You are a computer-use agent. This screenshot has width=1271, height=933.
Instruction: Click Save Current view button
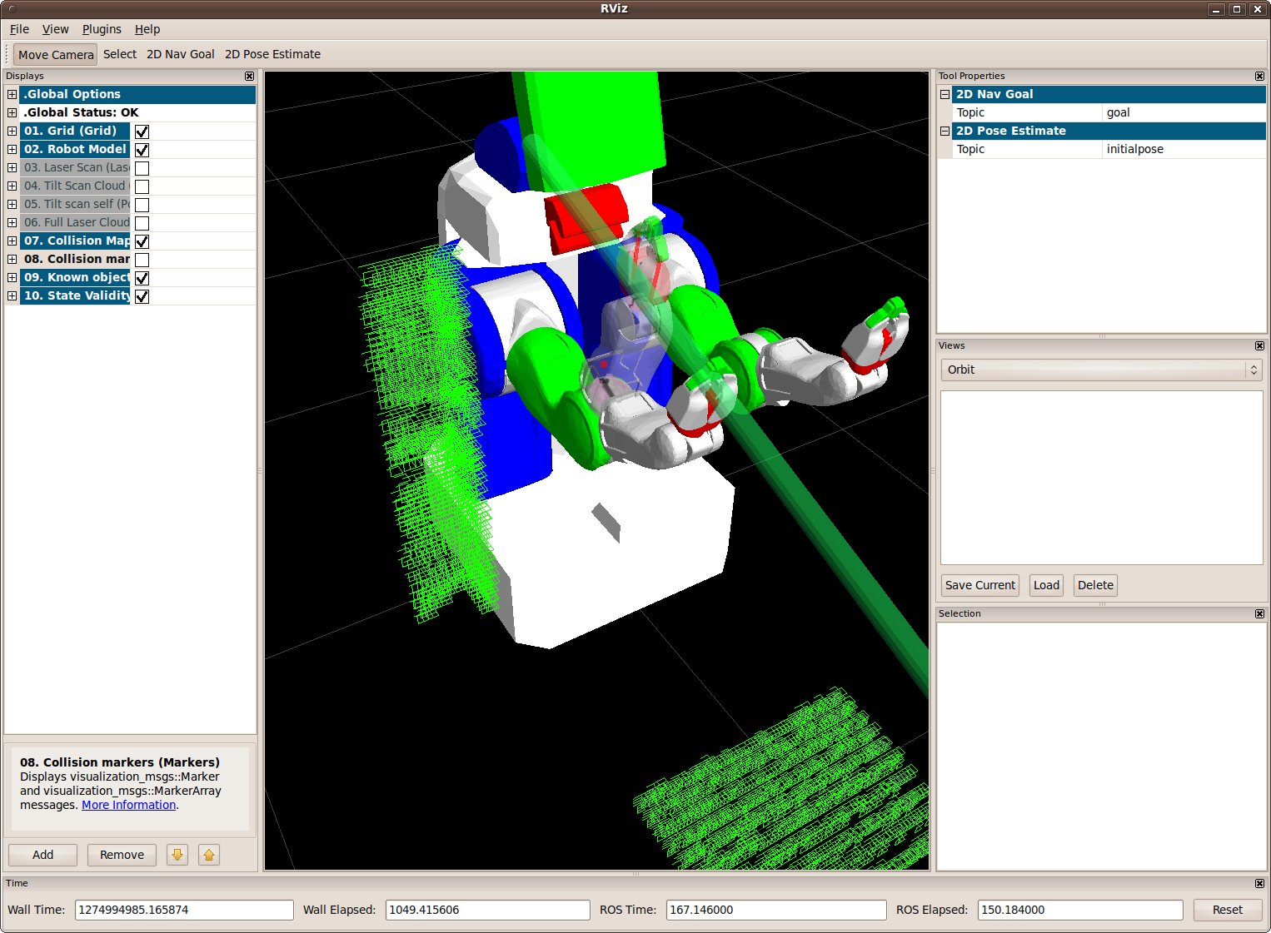pyautogui.click(x=980, y=585)
